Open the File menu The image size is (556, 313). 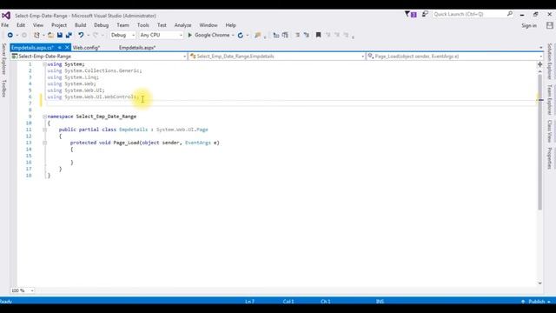click(x=5, y=25)
